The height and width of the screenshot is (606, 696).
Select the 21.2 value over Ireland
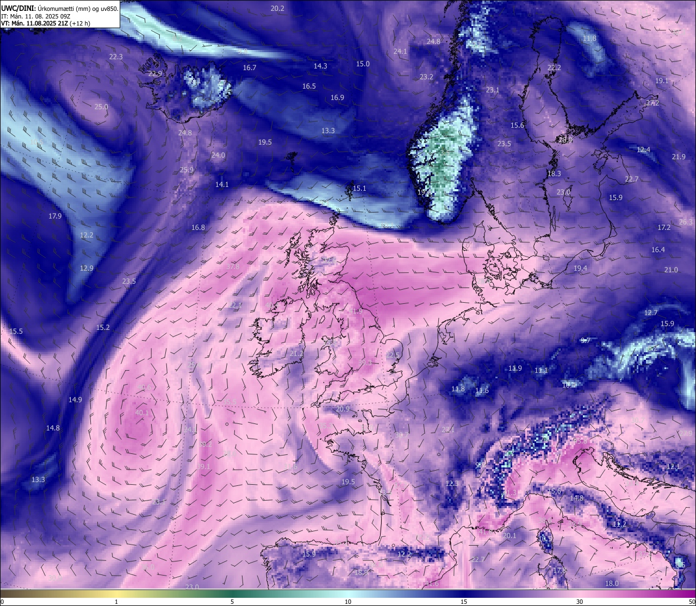click(x=296, y=354)
